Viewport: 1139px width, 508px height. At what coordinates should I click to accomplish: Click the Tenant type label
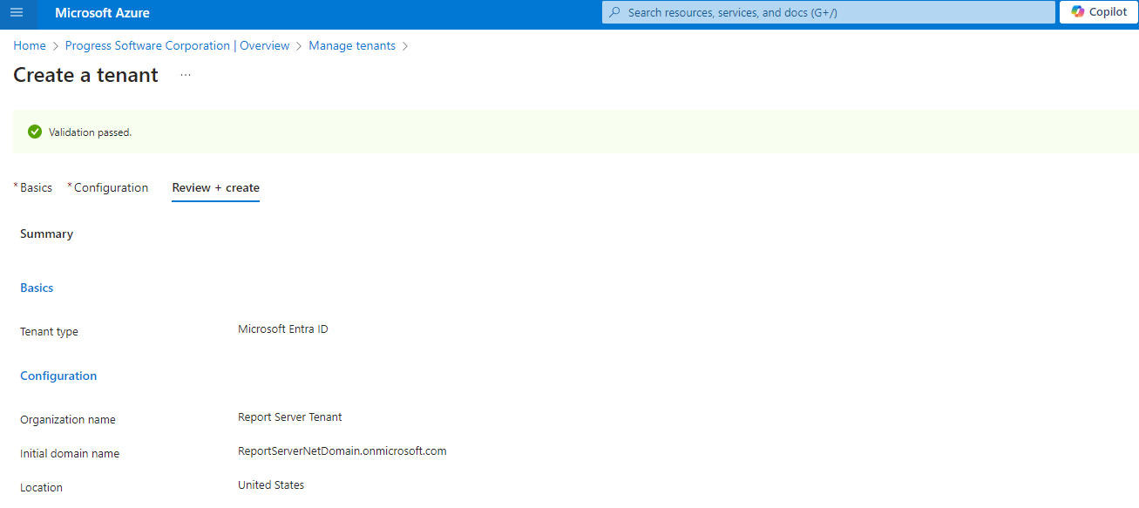[x=49, y=332]
